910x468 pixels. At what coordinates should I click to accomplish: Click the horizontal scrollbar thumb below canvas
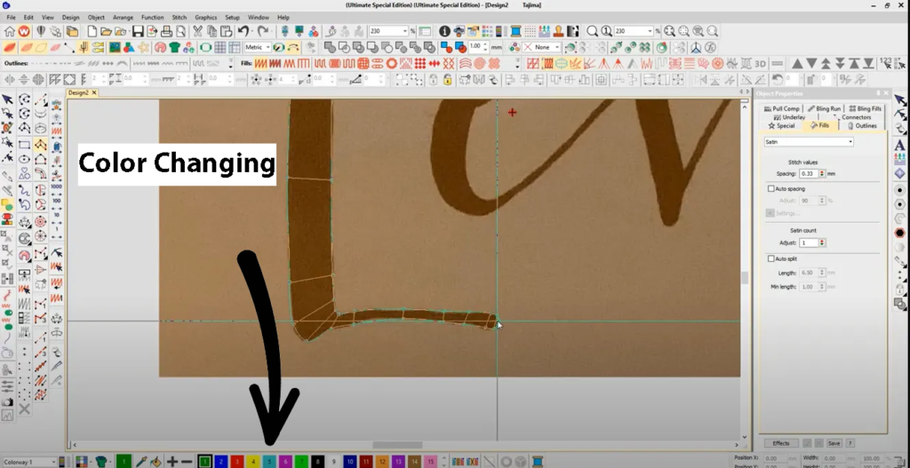click(x=397, y=445)
